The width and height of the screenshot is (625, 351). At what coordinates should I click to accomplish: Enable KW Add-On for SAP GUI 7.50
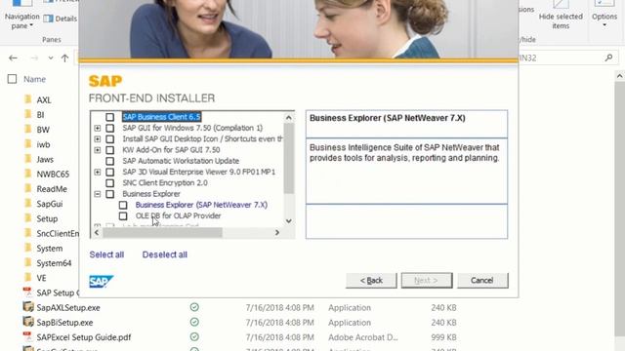(110, 150)
